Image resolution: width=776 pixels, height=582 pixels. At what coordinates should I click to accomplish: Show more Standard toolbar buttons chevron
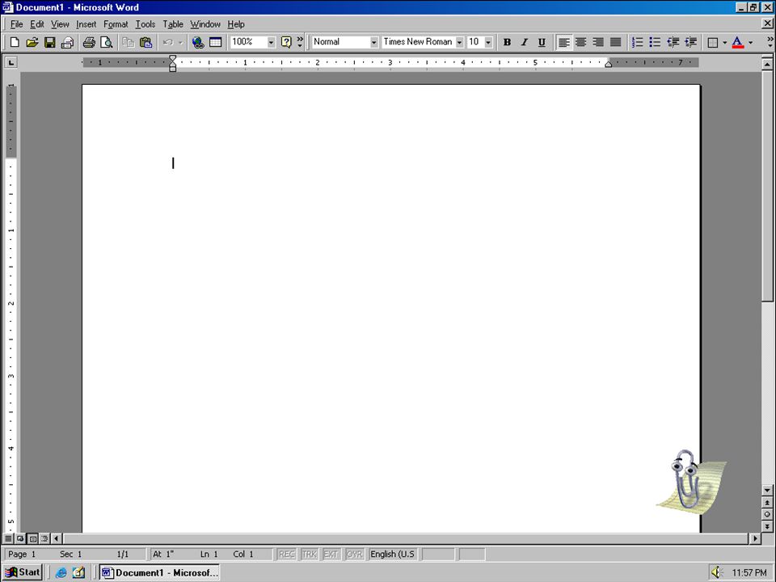coord(300,42)
